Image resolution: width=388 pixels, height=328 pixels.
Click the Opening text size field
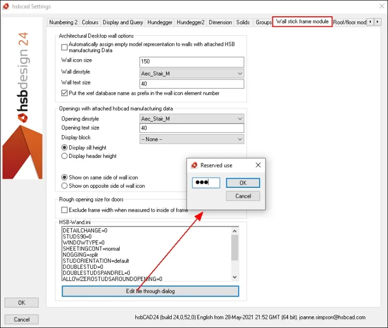192,128
